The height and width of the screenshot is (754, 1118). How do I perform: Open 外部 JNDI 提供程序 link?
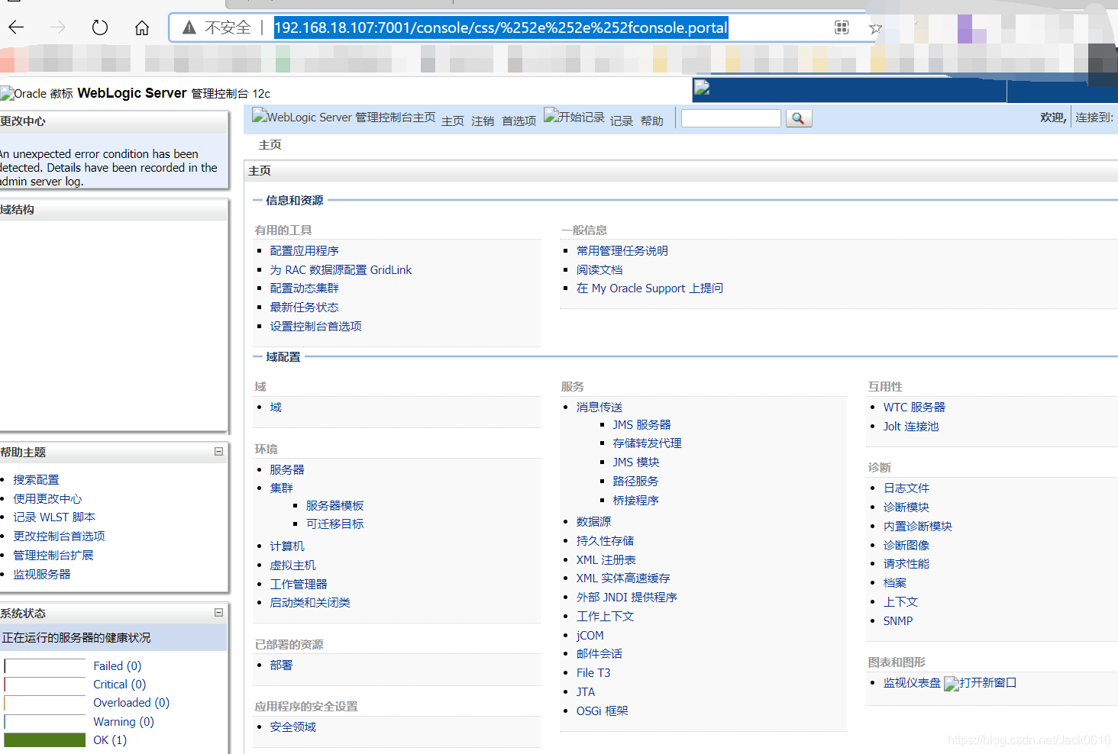pos(627,597)
